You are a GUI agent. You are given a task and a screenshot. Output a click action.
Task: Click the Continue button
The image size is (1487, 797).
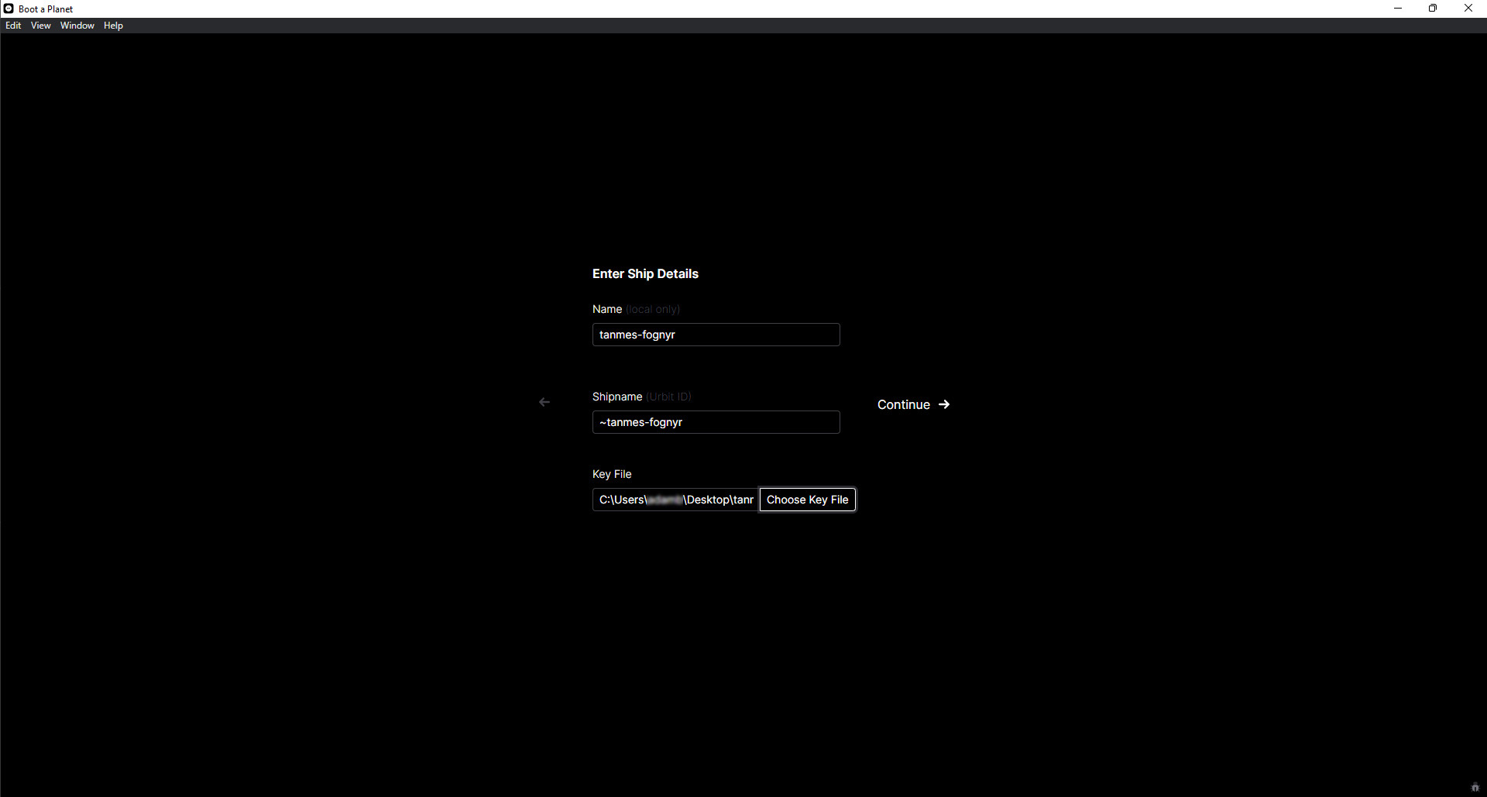coord(913,404)
